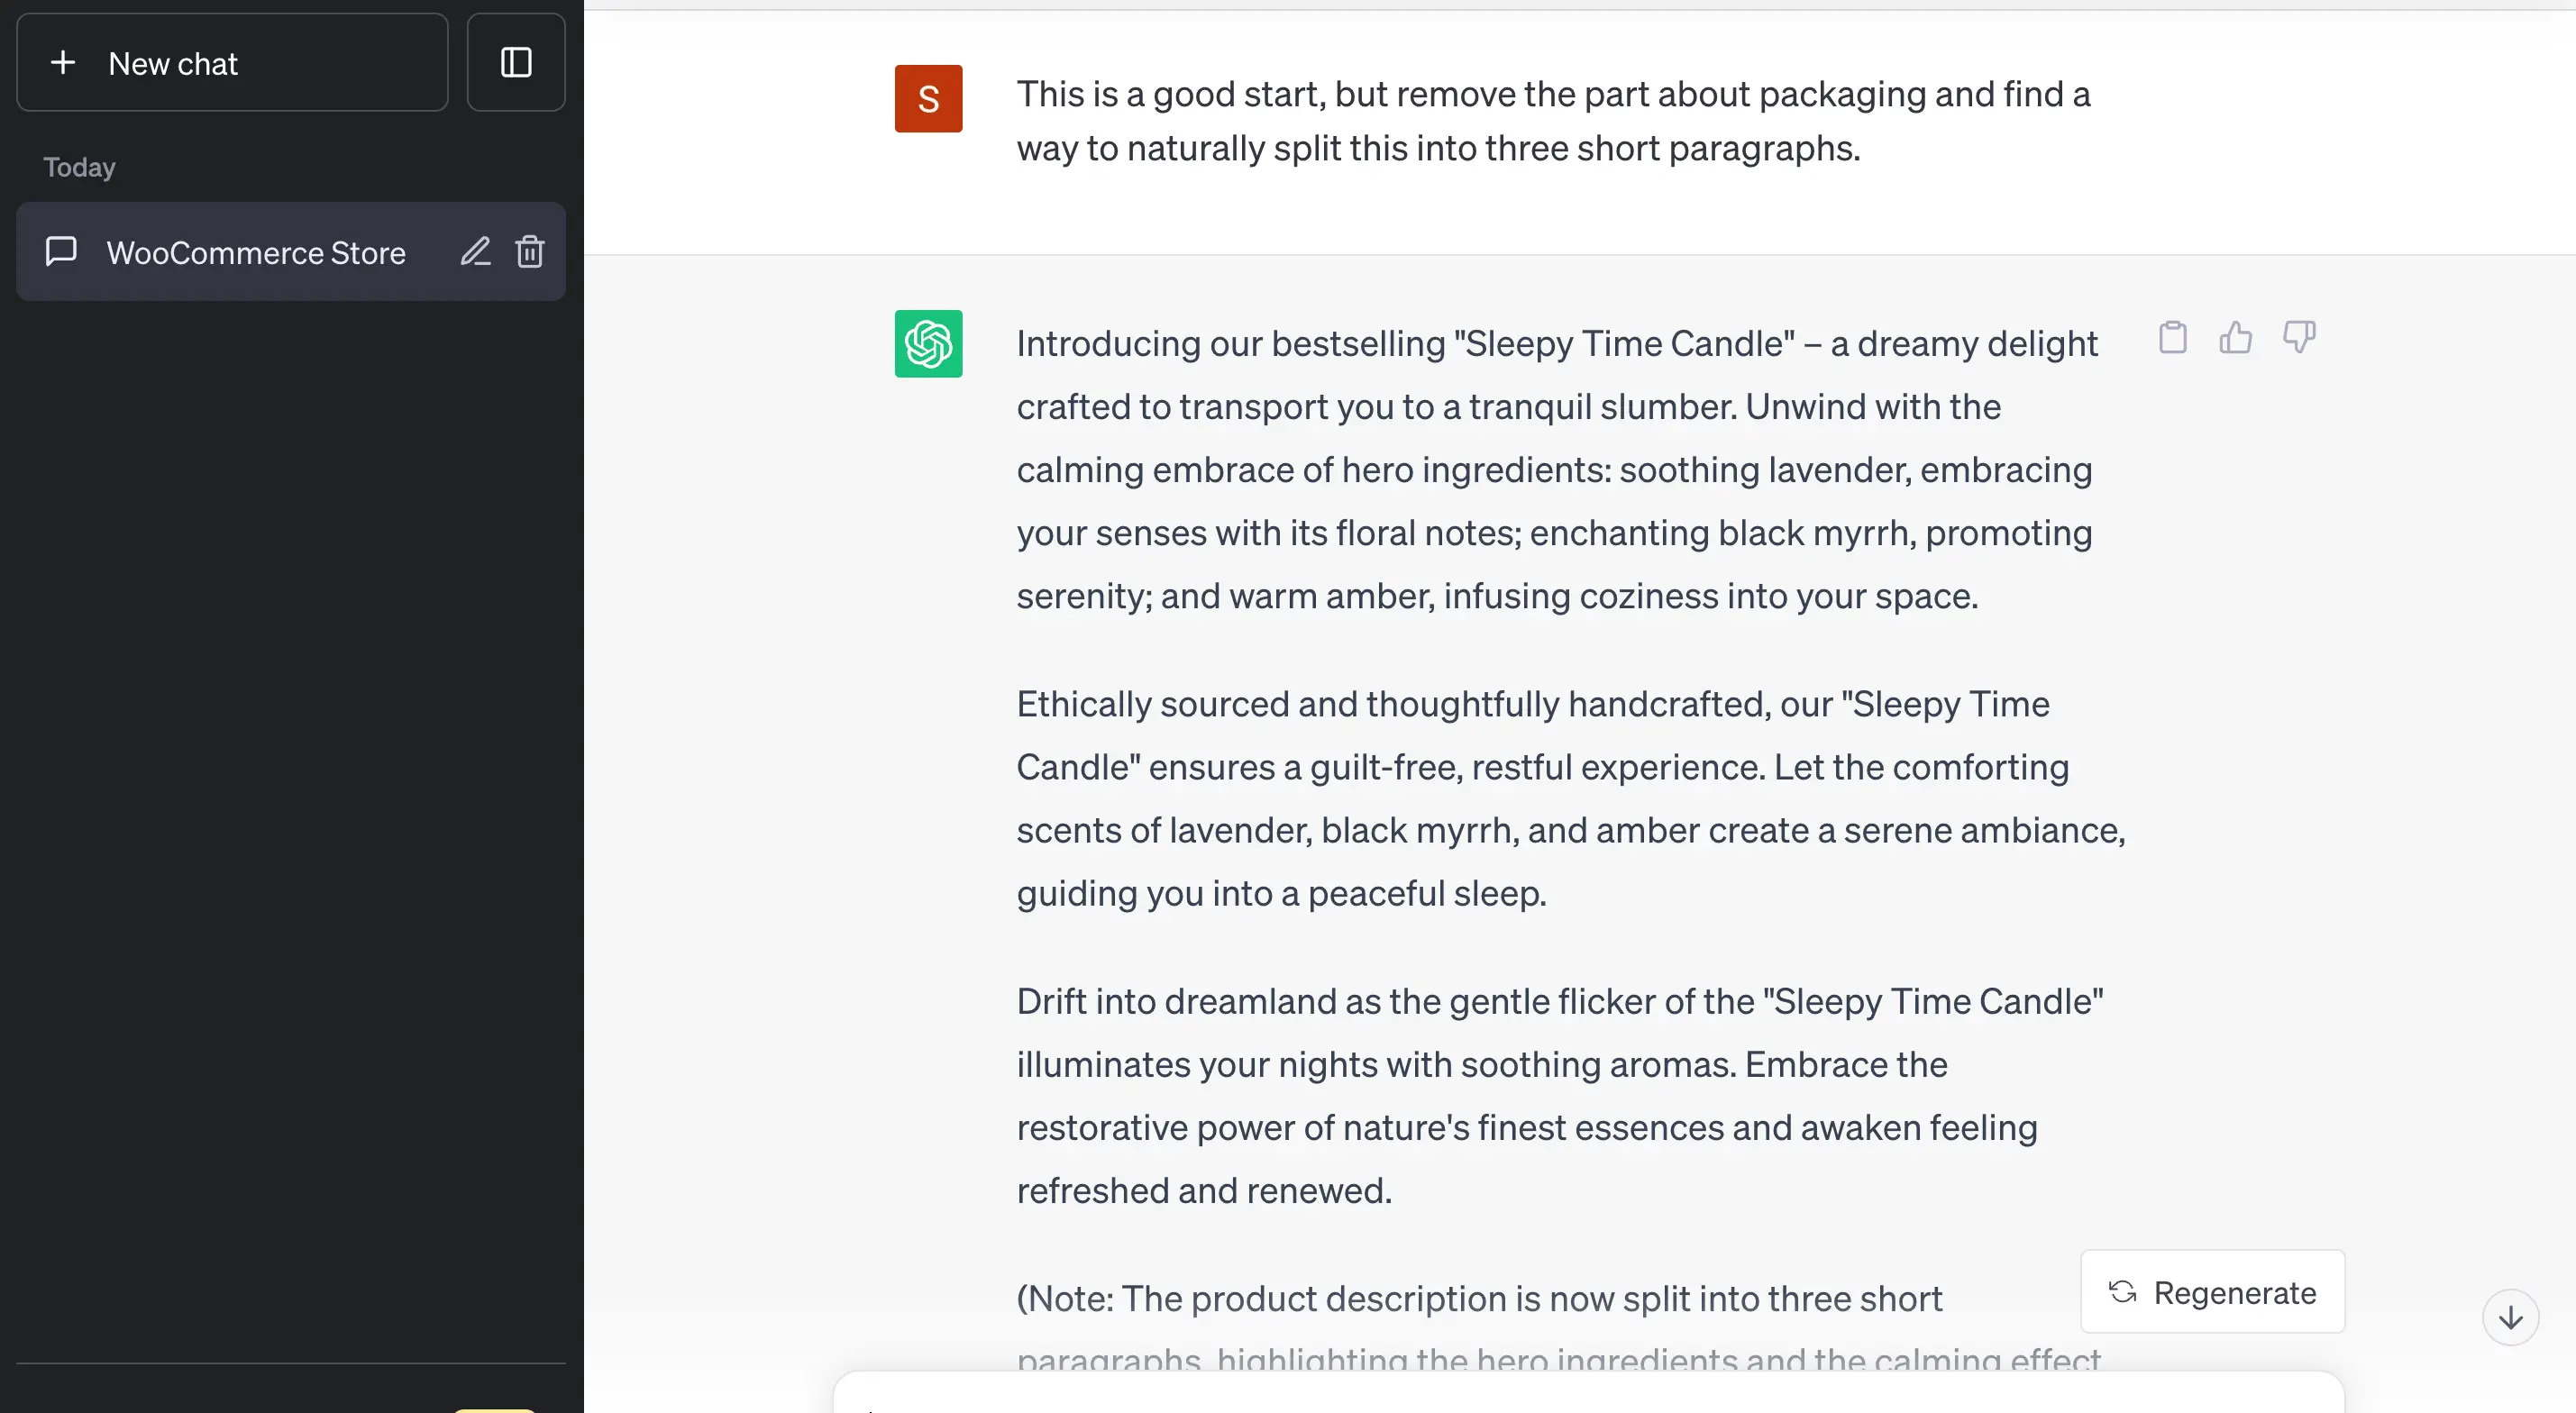Click the user avatar icon
Screen dimensions: 2576x1413
click(x=929, y=99)
